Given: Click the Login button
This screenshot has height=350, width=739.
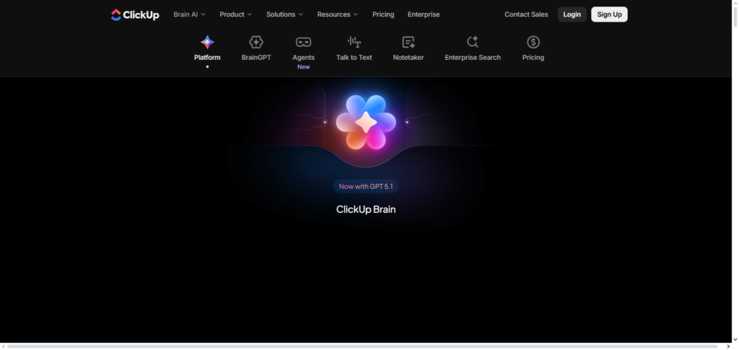Looking at the screenshot, I should tap(572, 14).
